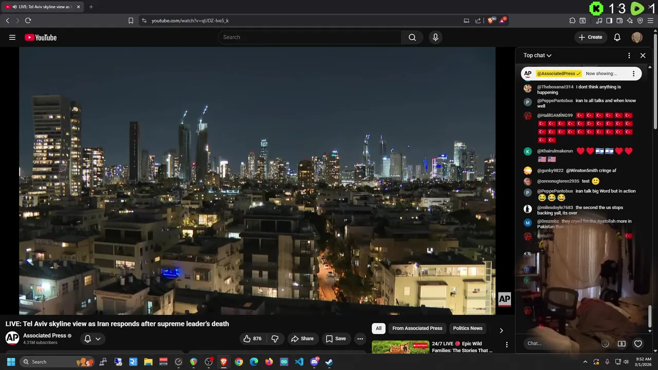Viewport: 658px width, 370px height.
Task: Select the From Associated Press chip
Action: 417,328
